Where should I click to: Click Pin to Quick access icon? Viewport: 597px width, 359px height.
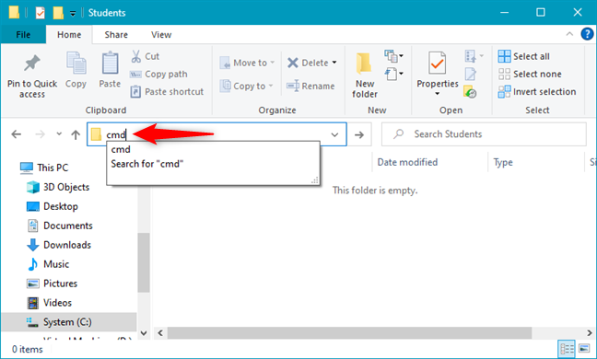pos(32,63)
